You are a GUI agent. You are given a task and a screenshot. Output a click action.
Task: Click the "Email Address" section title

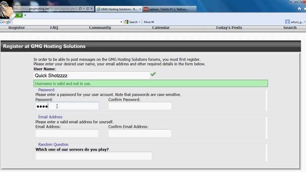coord(50,117)
